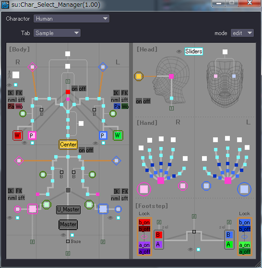
Task: Switch left arm to FK
Action: pos(124,93)
